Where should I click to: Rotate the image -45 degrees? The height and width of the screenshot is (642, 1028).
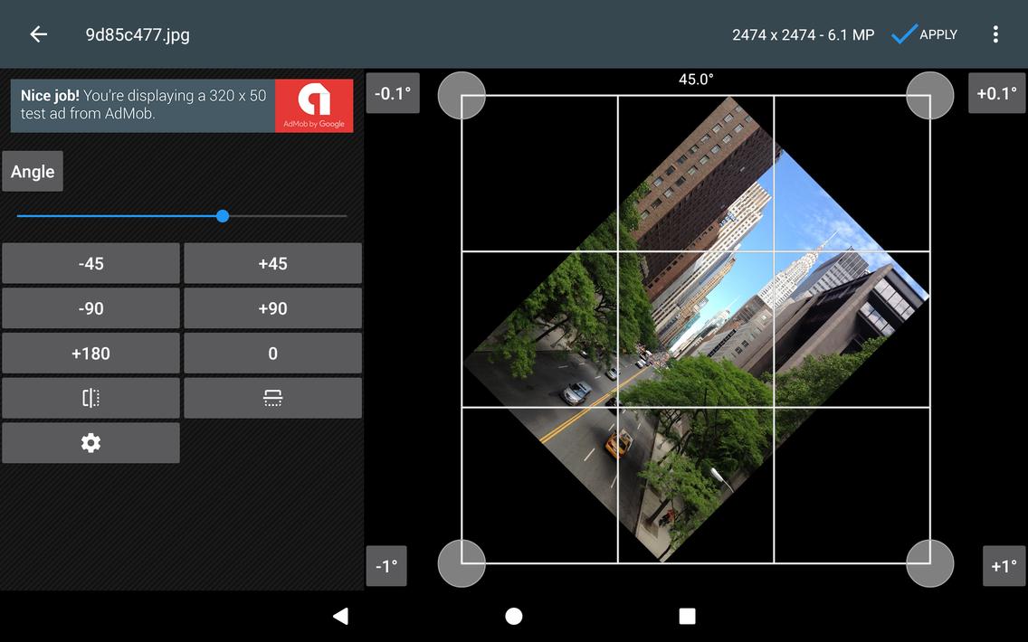click(x=90, y=263)
